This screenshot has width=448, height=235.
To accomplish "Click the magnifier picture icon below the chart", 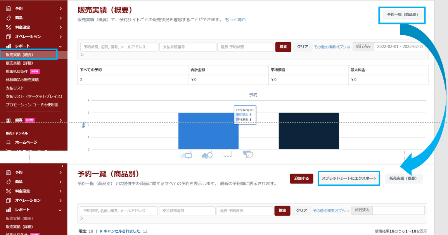I will (x=206, y=154).
